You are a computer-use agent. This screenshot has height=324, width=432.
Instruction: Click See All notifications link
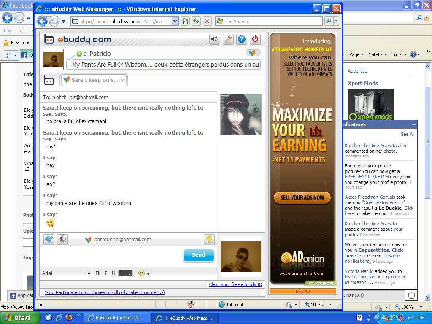[408, 134]
